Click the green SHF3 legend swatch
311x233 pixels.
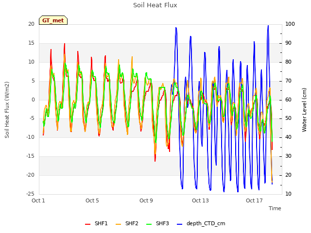point(149,224)
